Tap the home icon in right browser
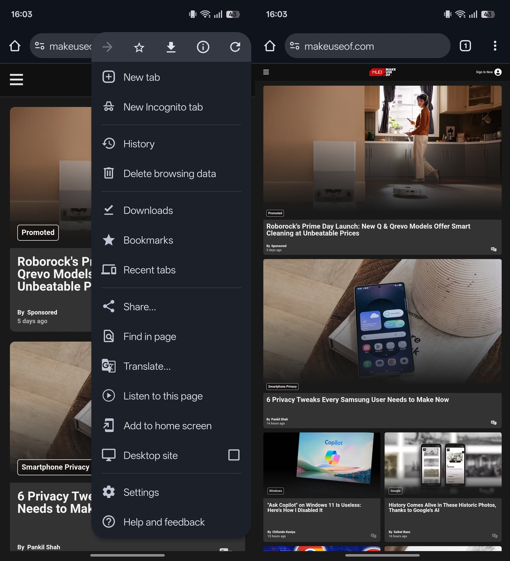Viewport: 510px width, 561px height. point(270,46)
